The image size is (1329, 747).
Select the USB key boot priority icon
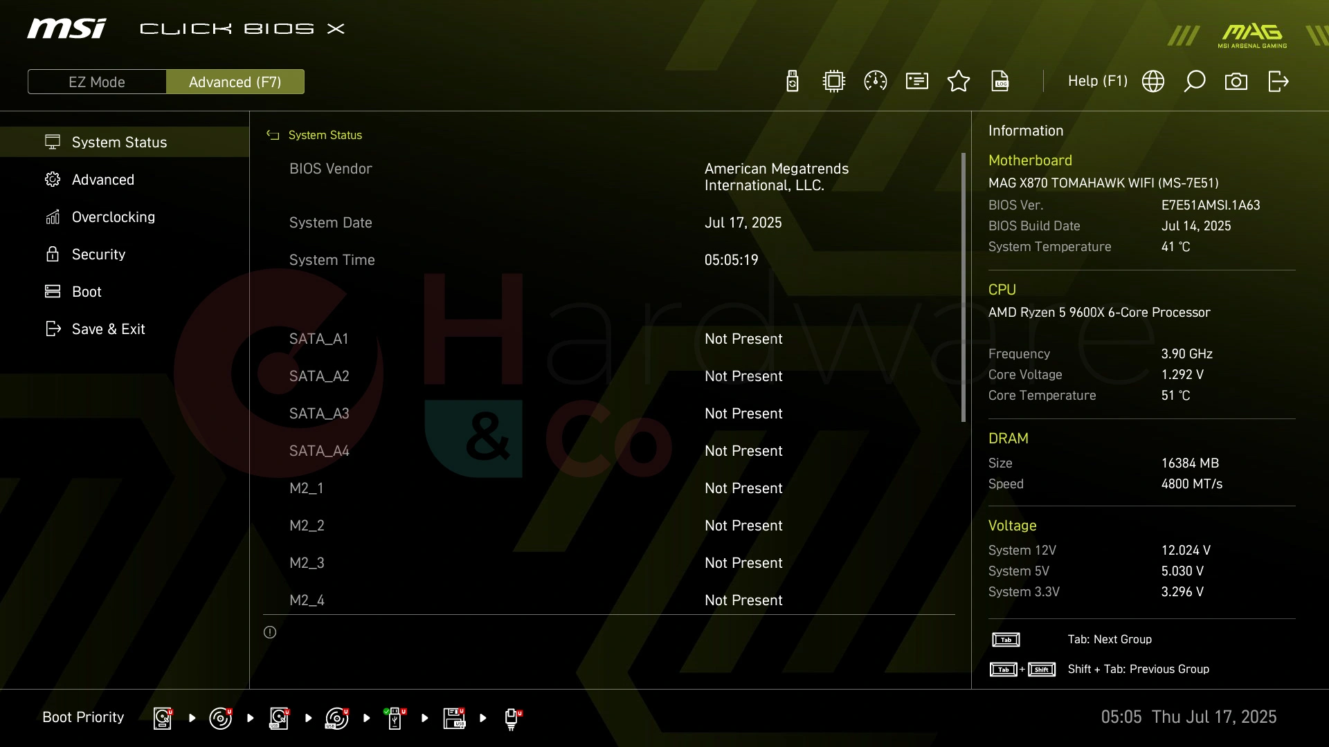(x=395, y=718)
